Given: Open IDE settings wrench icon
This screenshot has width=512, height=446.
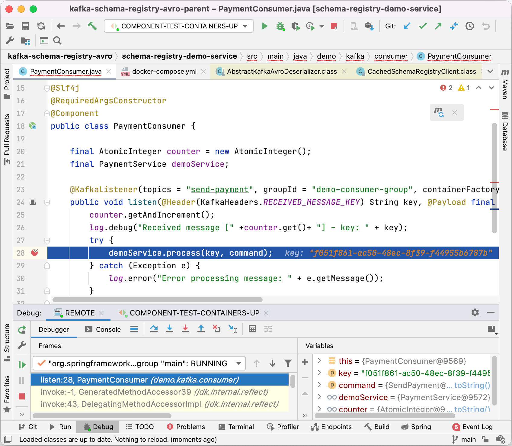Looking at the screenshot, I should [10, 40].
